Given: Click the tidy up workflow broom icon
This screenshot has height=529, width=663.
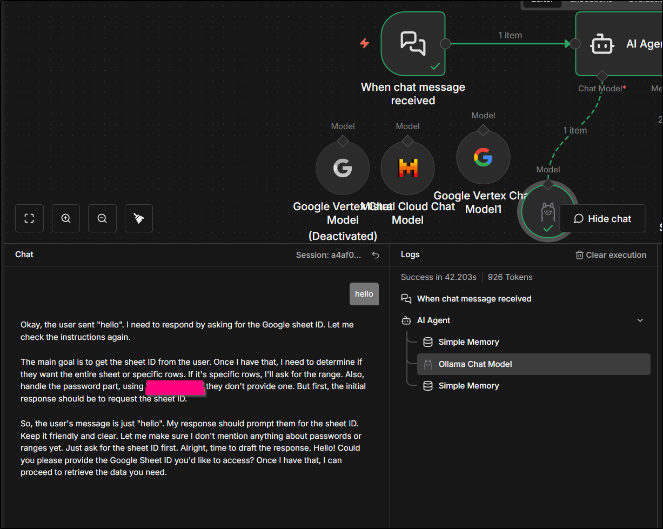Looking at the screenshot, I should tap(139, 218).
